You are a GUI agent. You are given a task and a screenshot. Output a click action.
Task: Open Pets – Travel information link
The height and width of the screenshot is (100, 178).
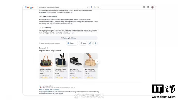tap(49, 89)
